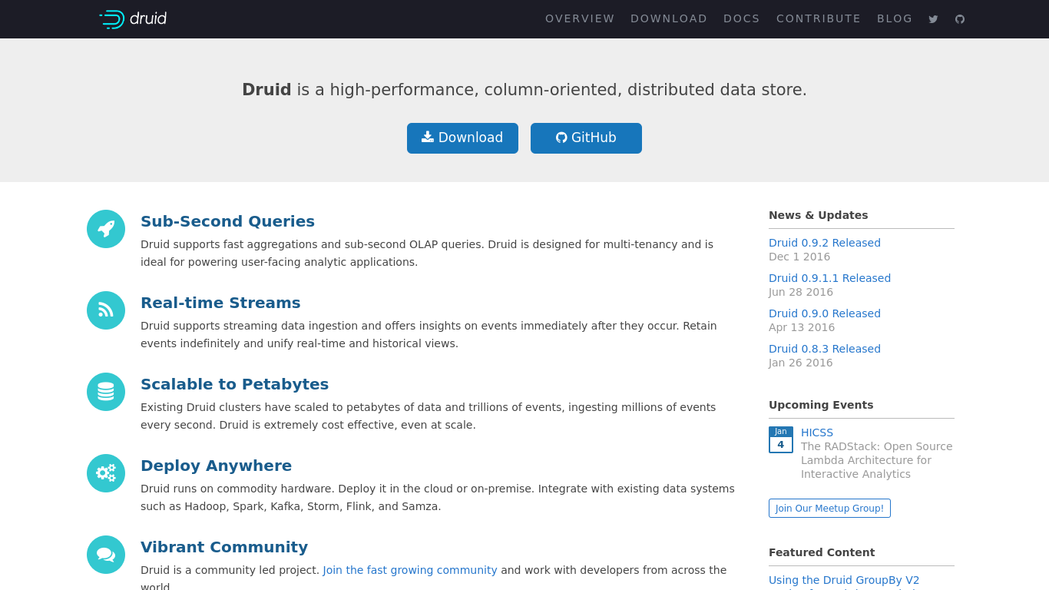Image resolution: width=1049 pixels, height=590 pixels.
Task: Click the Scalable to Petabytes database icon
Action: 105,392
